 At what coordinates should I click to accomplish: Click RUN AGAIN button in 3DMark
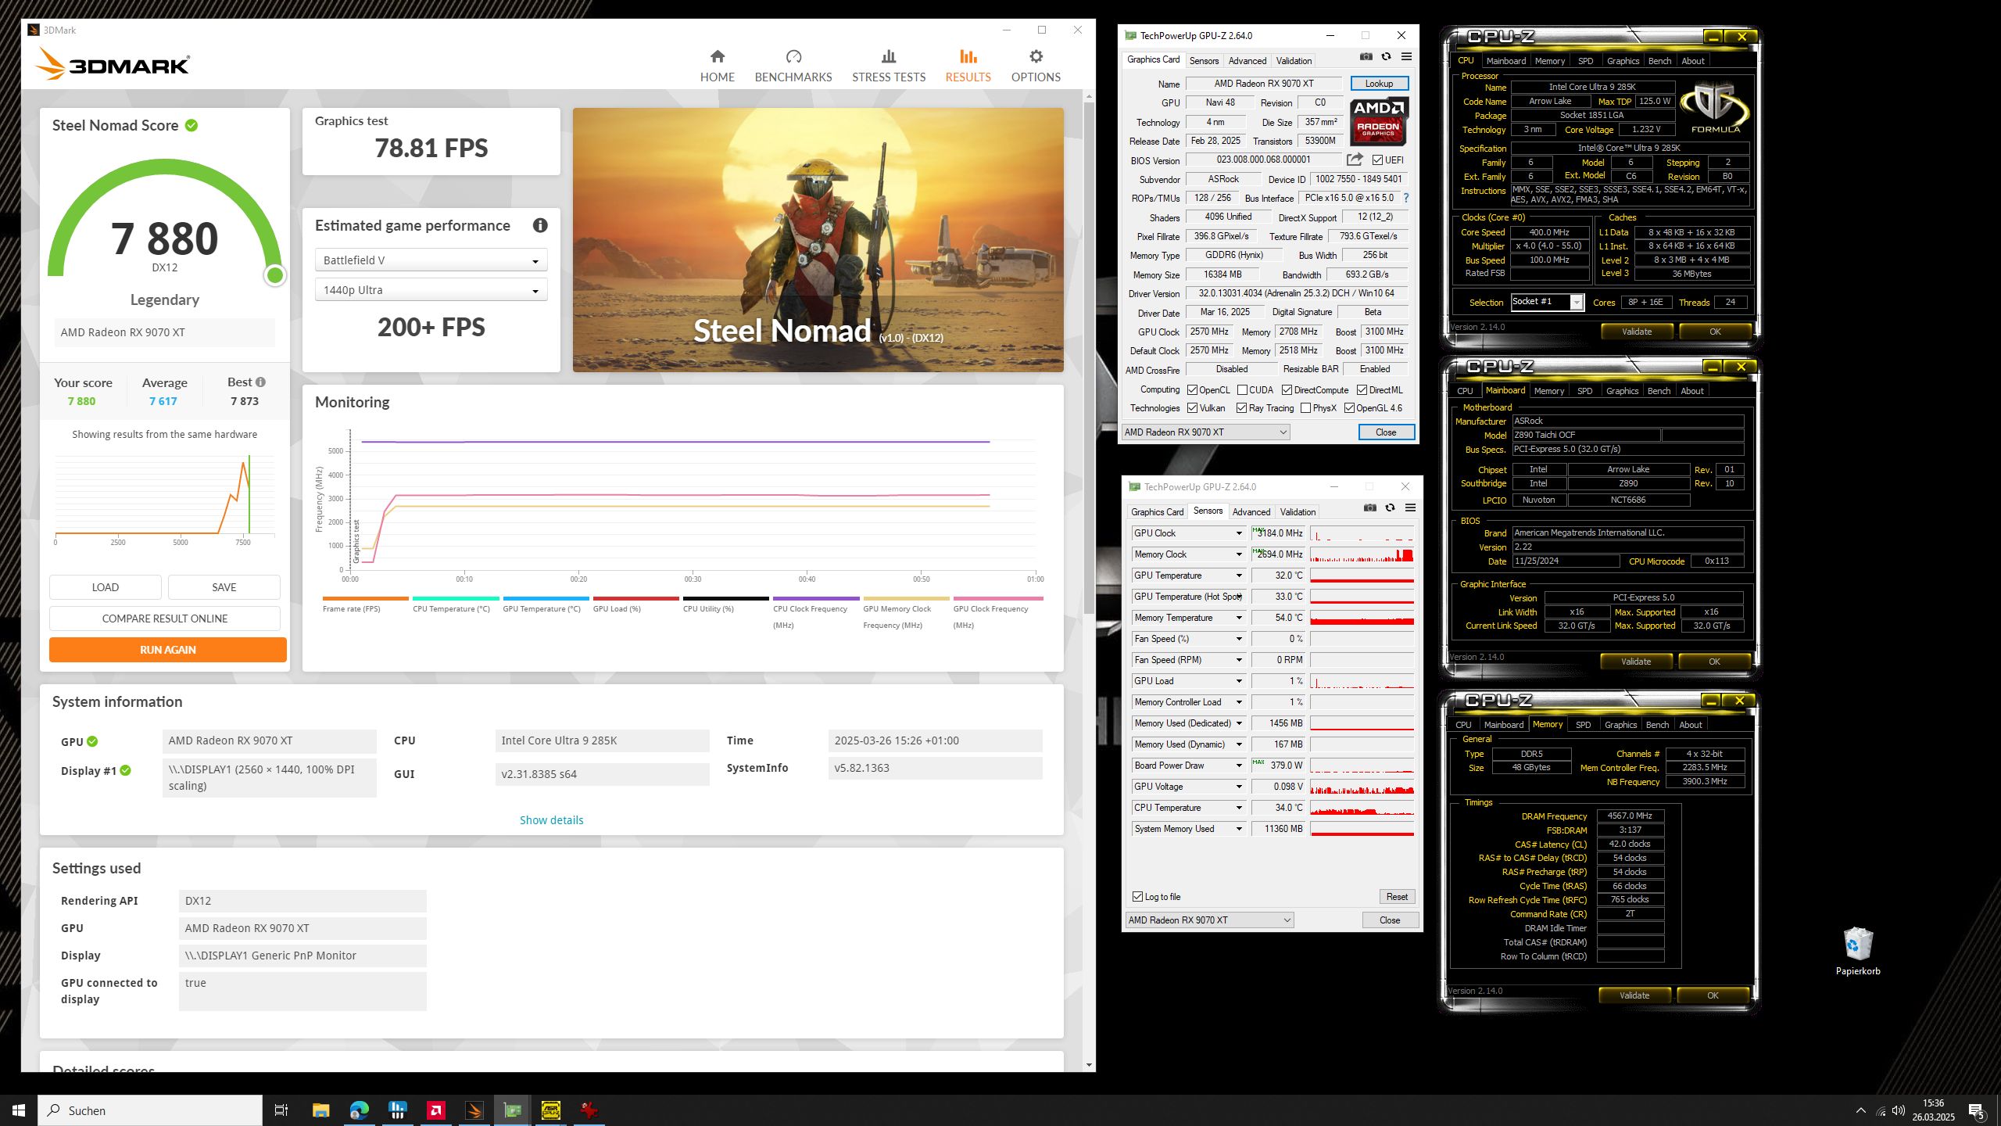(168, 650)
